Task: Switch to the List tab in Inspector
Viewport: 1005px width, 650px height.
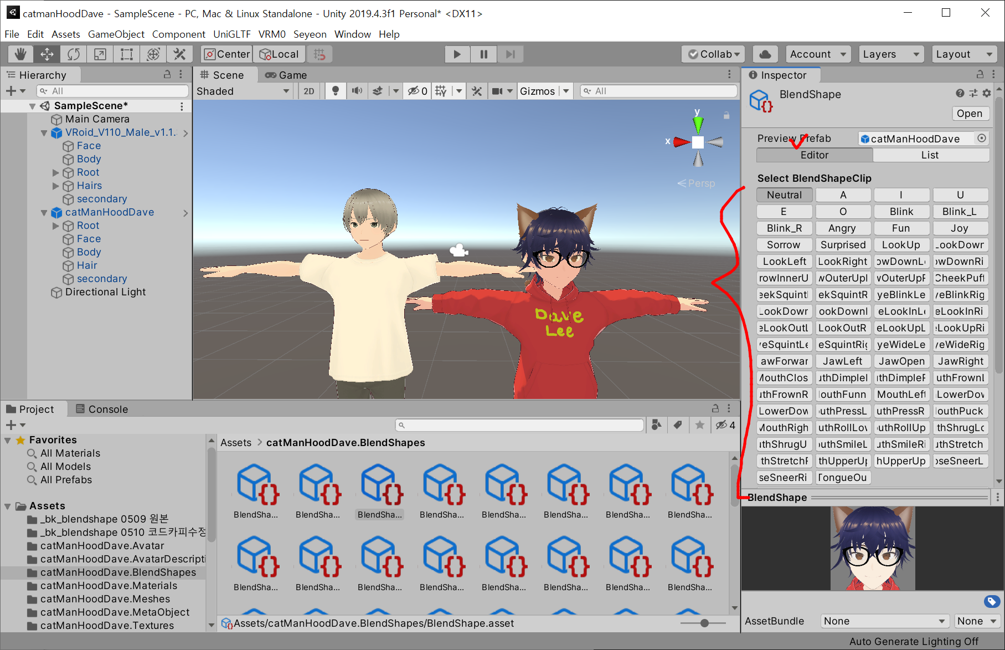Action: pos(931,155)
